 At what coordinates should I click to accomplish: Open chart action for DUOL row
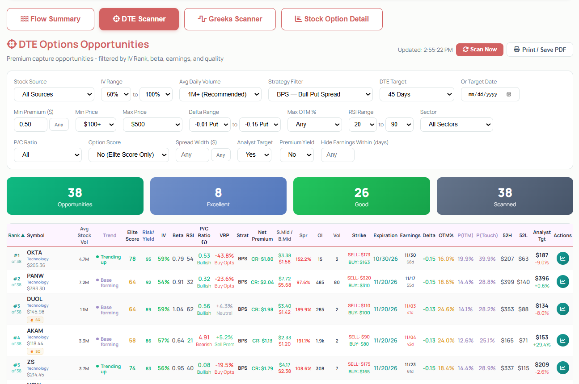[x=562, y=309]
